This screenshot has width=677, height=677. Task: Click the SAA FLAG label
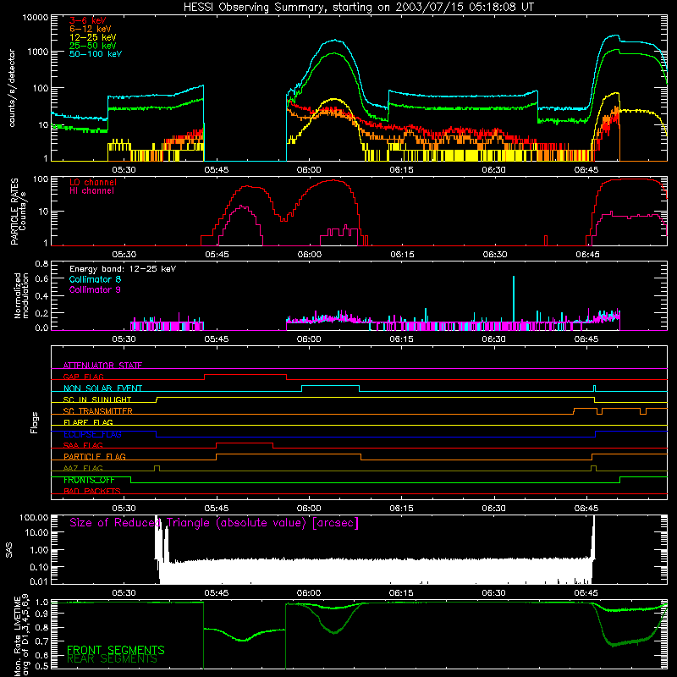[x=83, y=445]
